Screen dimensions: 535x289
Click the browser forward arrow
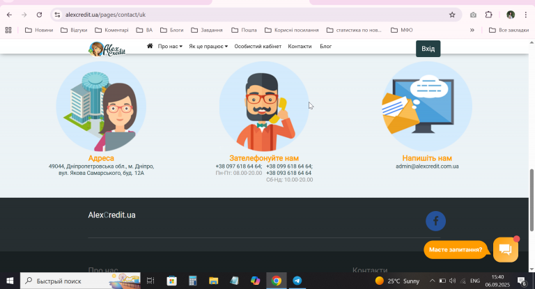(24, 15)
